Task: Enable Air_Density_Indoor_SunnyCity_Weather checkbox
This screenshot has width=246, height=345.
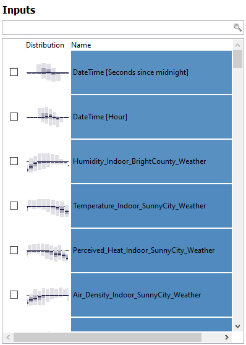Action: (14, 295)
